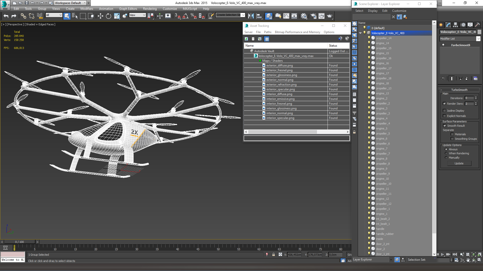Open the Modifiers menu
Viewport: 483px width, 271px height.
coord(87,9)
